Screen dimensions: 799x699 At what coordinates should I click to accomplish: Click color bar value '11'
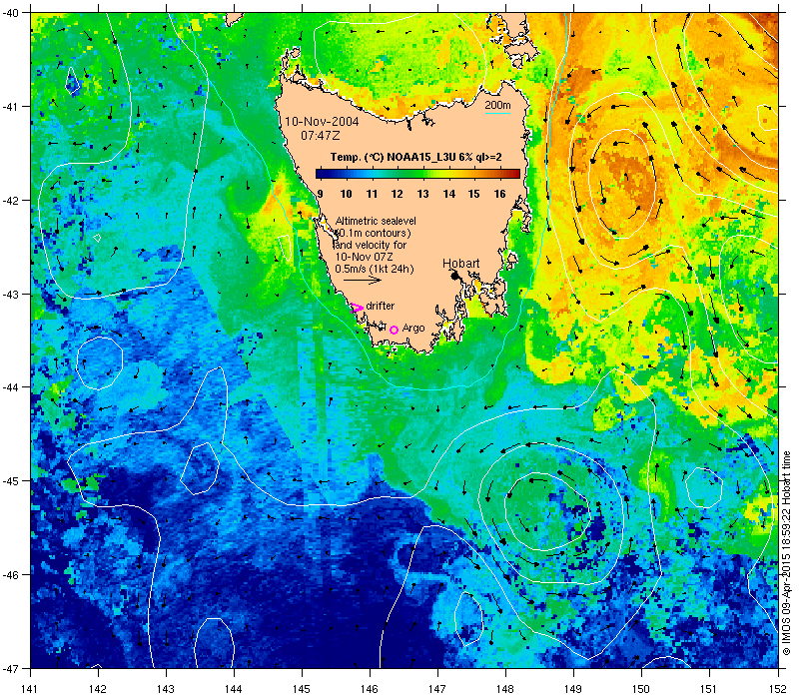372,194
